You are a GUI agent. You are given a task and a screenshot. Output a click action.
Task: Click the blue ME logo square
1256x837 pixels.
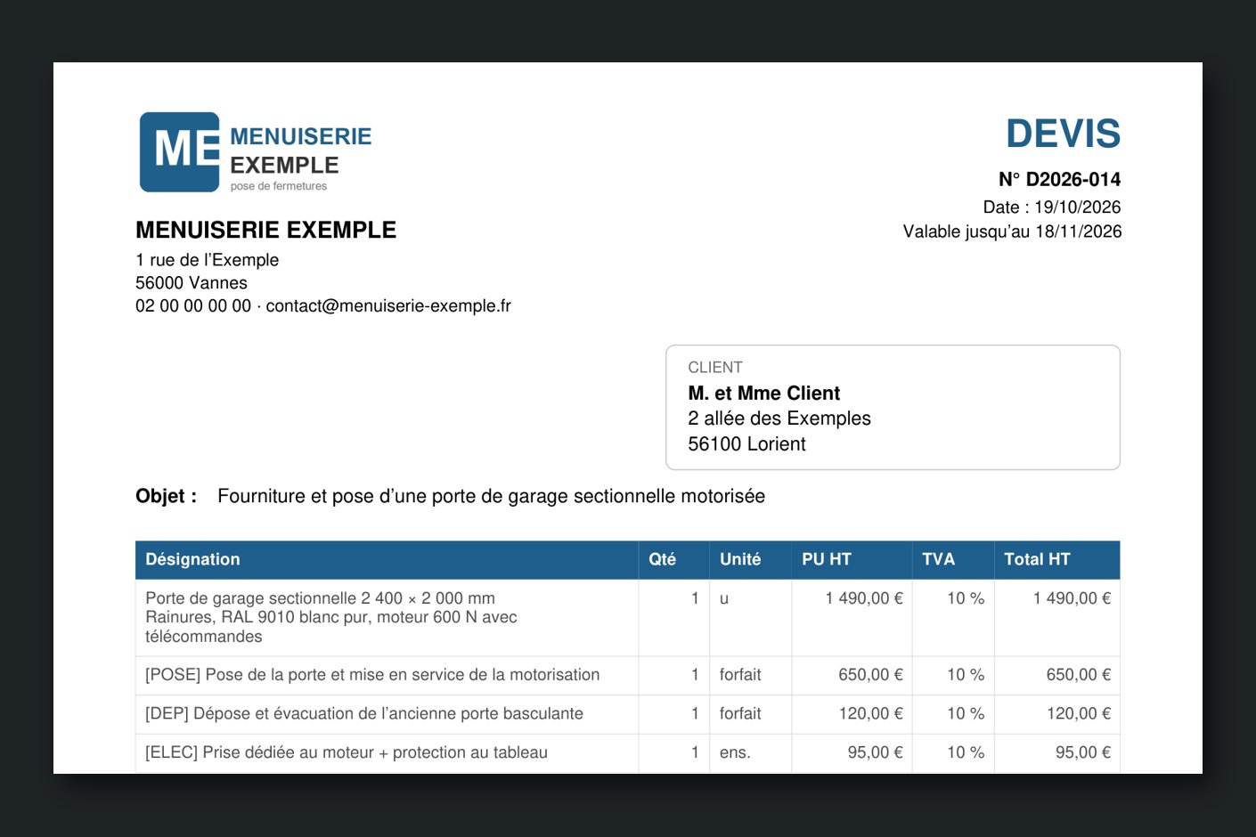(180, 152)
